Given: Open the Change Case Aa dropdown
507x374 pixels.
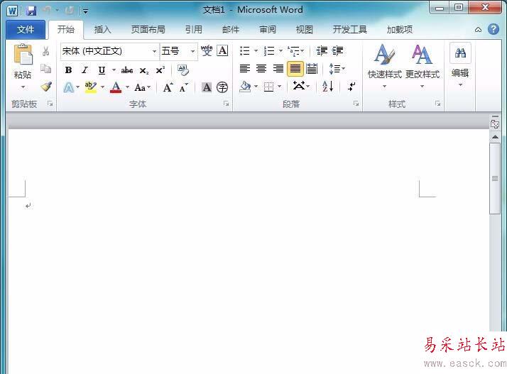Looking at the screenshot, I should (x=143, y=87).
